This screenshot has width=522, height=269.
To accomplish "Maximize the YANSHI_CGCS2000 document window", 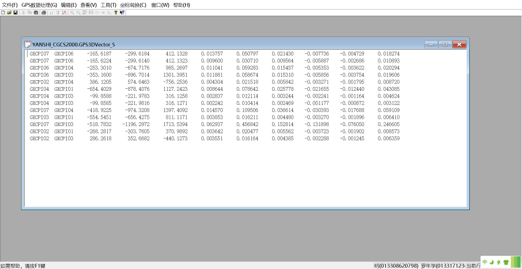I will [445, 44].
